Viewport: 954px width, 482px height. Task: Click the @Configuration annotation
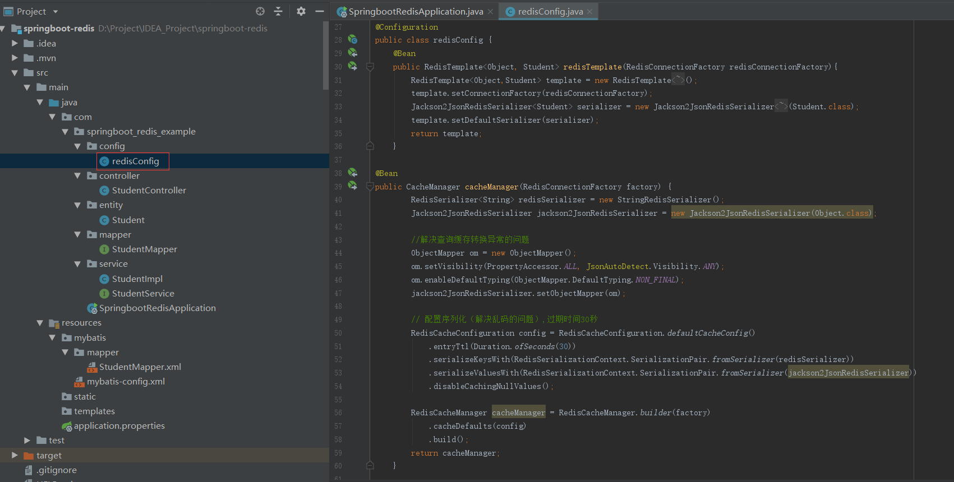[407, 27]
